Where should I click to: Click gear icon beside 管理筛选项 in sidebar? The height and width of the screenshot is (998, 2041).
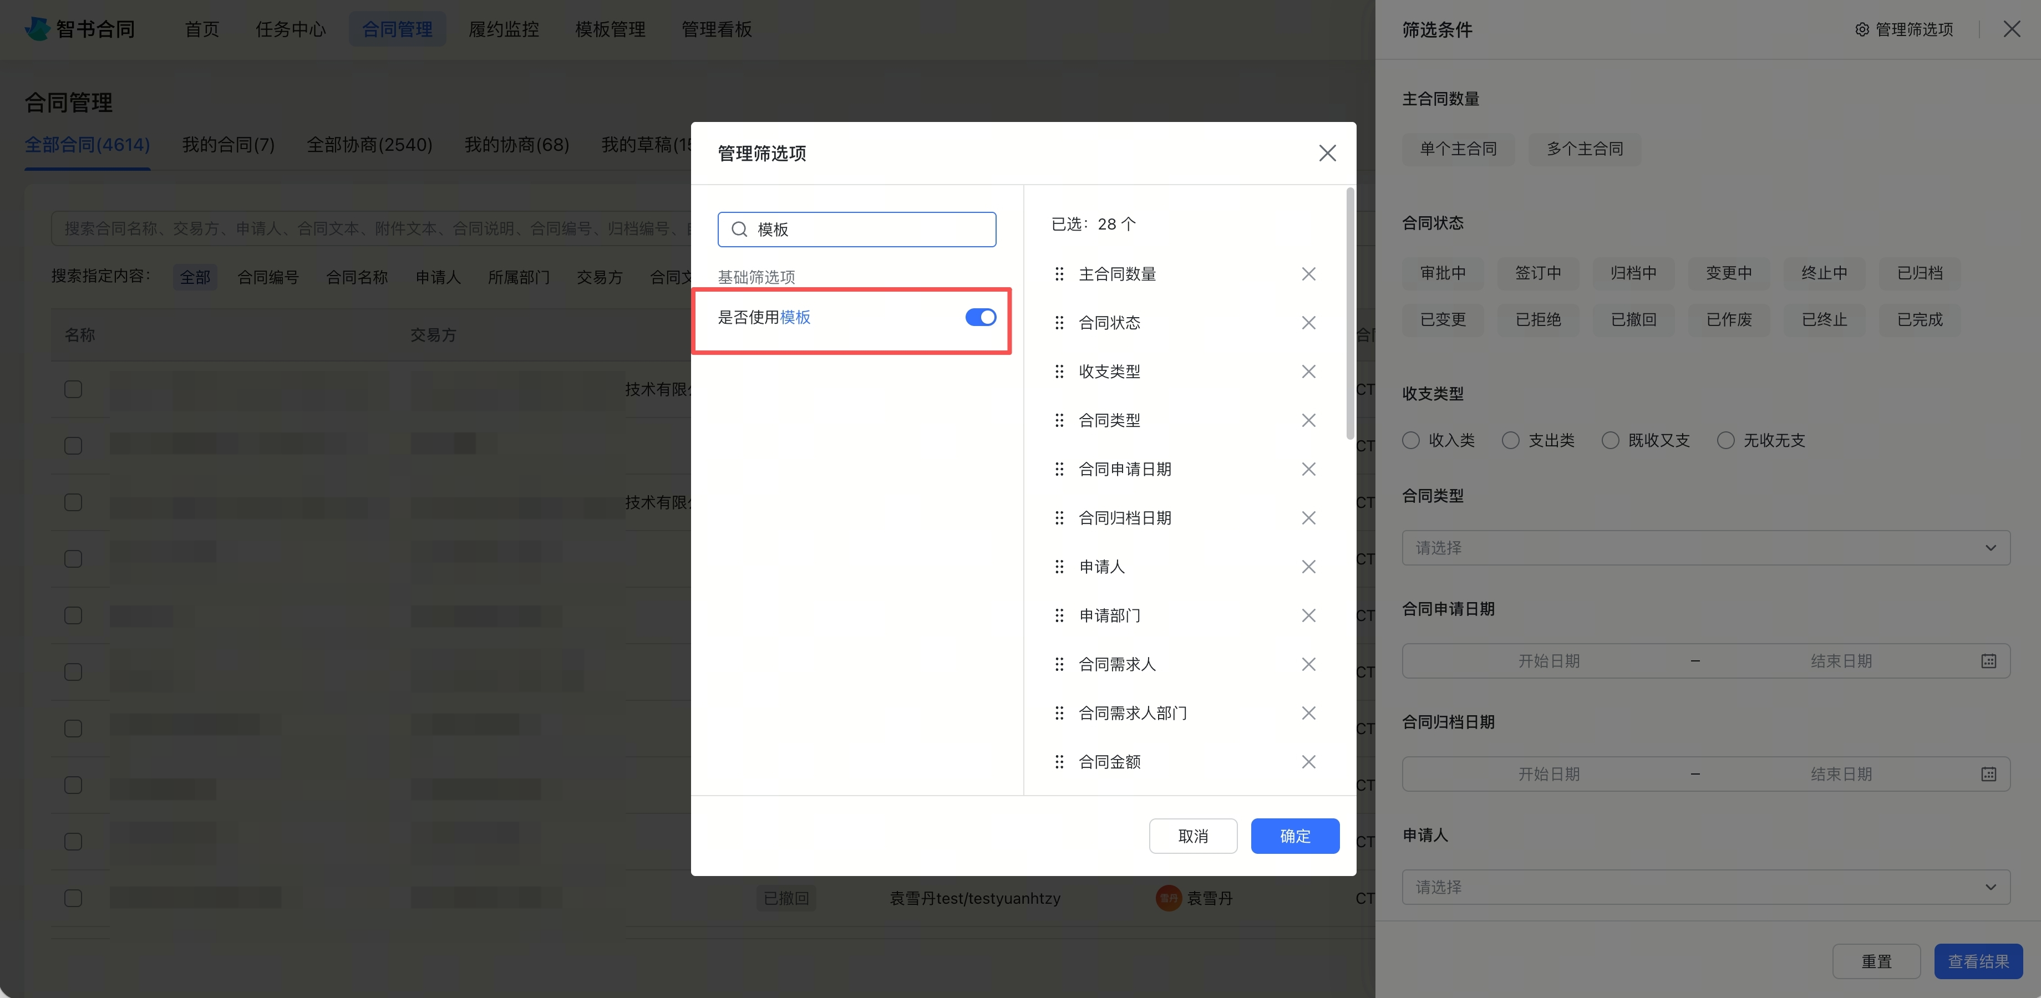[x=1862, y=29]
